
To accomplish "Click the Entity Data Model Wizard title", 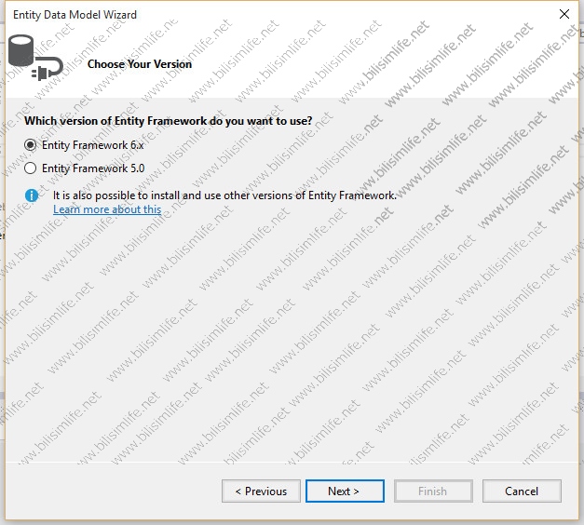I will tap(75, 15).
